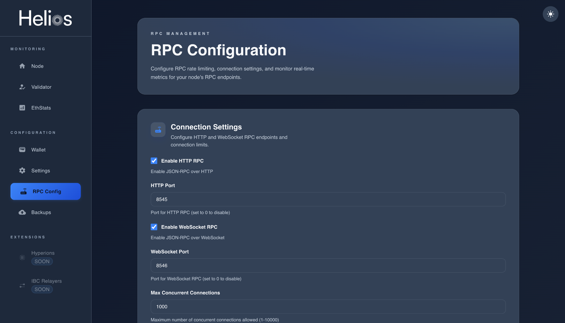This screenshot has height=323, width=565.
Task: Click the HTTP Port input showing 8545
Action: coord(328,199)
